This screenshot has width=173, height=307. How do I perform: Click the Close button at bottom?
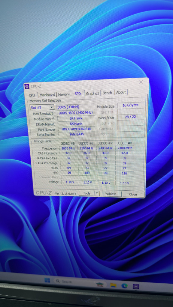pyautogui.click(x=133, y=194)
